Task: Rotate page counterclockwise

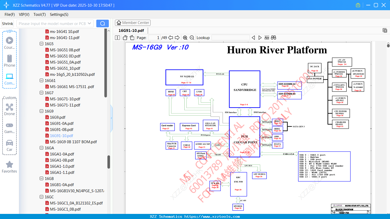Action: click(125, 38)
